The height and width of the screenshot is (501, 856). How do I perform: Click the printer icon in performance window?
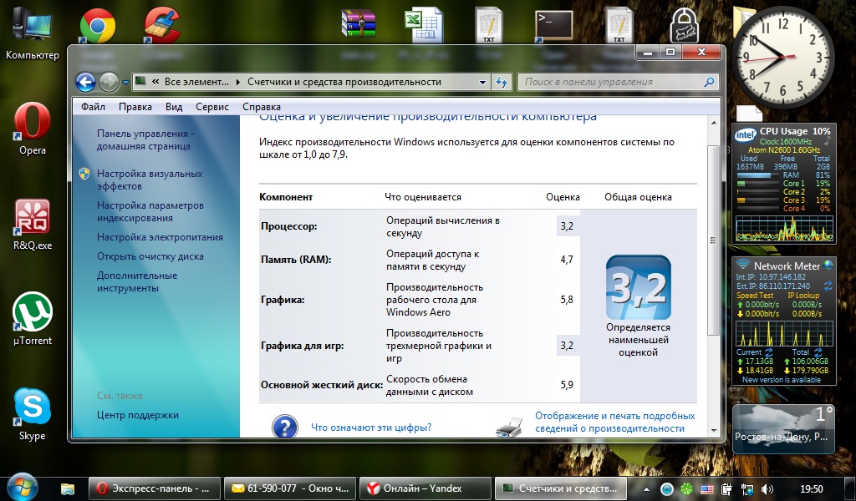tap(509, 428)
